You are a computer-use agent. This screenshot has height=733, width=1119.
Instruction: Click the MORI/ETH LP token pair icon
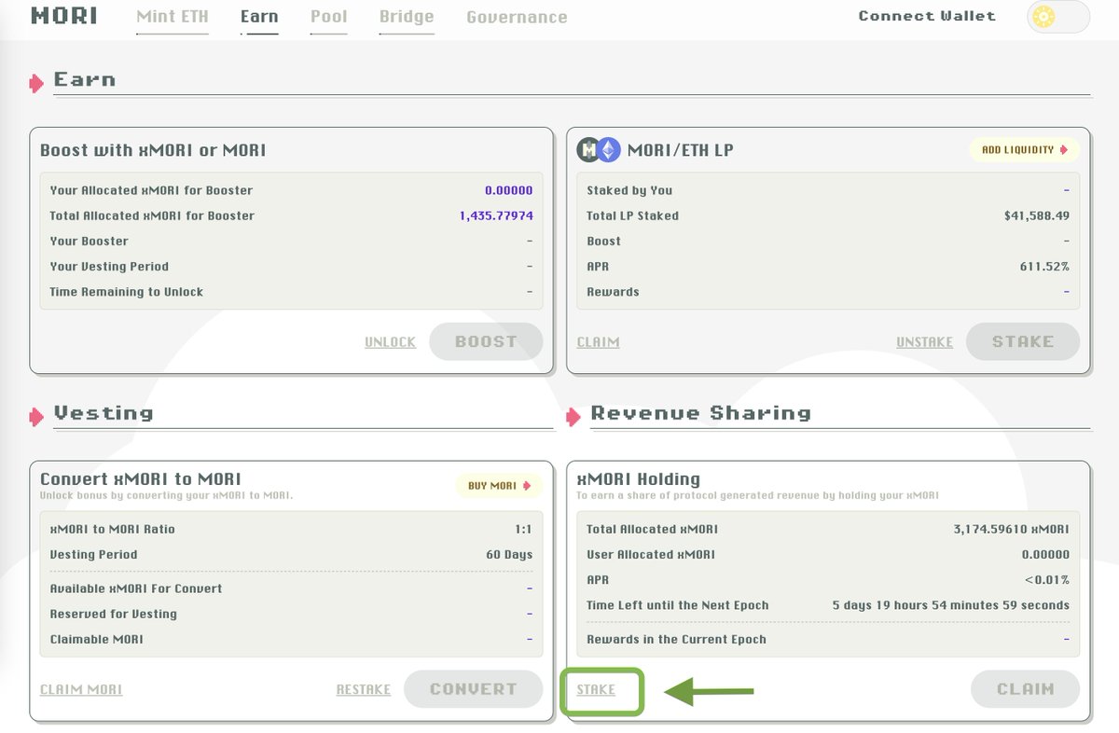tap(599, 149)
